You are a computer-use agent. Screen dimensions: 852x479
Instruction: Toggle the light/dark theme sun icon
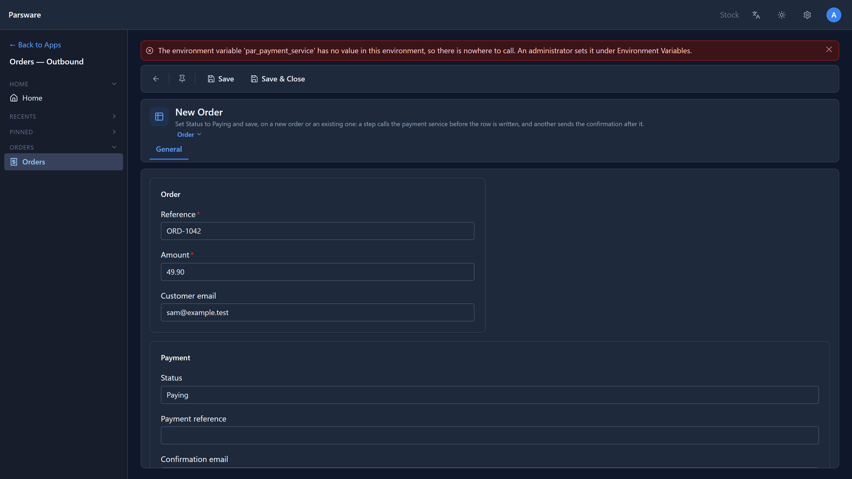(781, 15)
